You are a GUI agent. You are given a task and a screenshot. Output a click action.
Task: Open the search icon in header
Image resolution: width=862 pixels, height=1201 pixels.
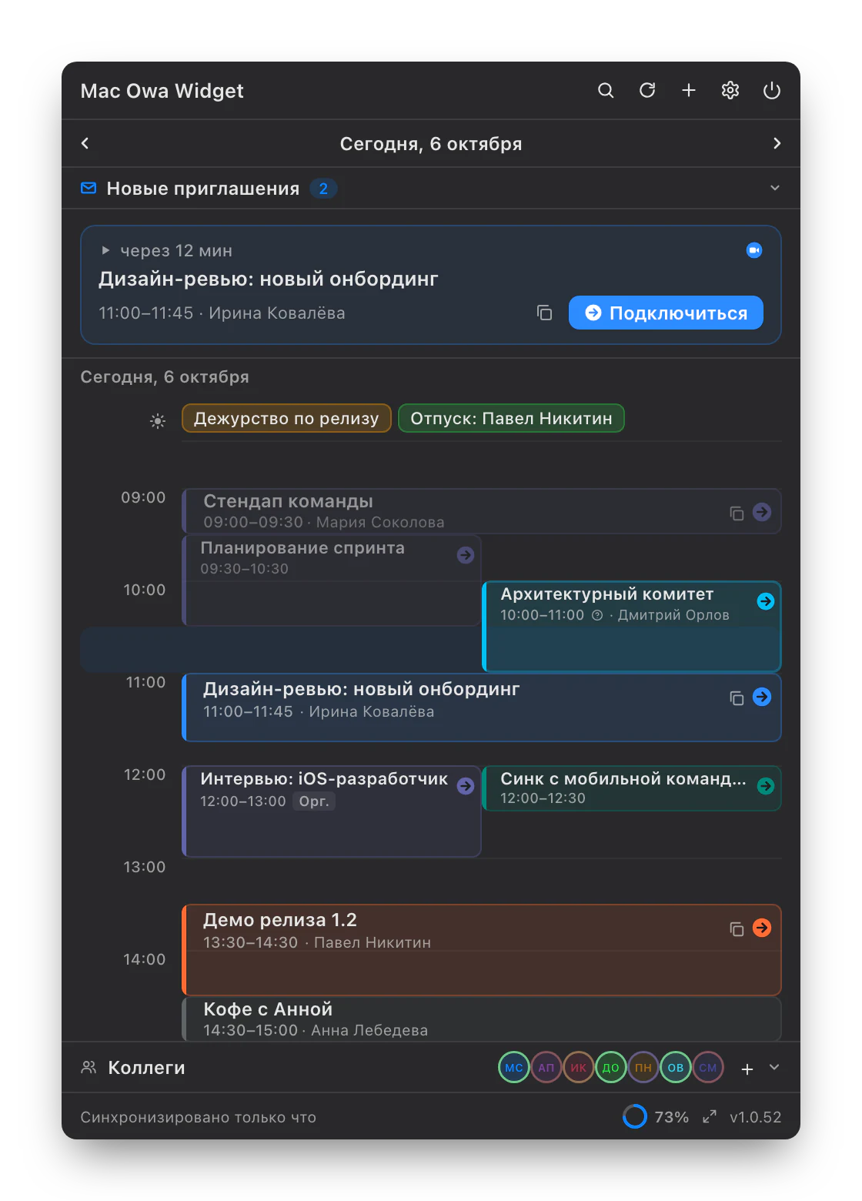tap(606, 91)
